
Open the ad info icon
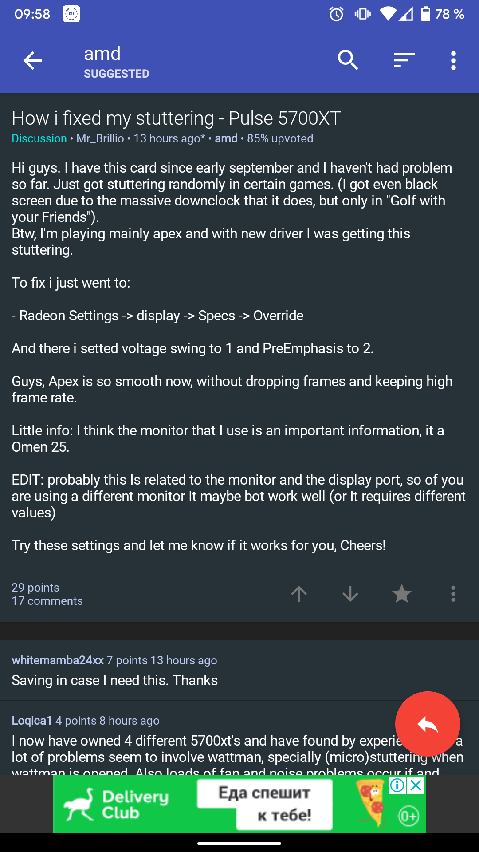[397, 785]
